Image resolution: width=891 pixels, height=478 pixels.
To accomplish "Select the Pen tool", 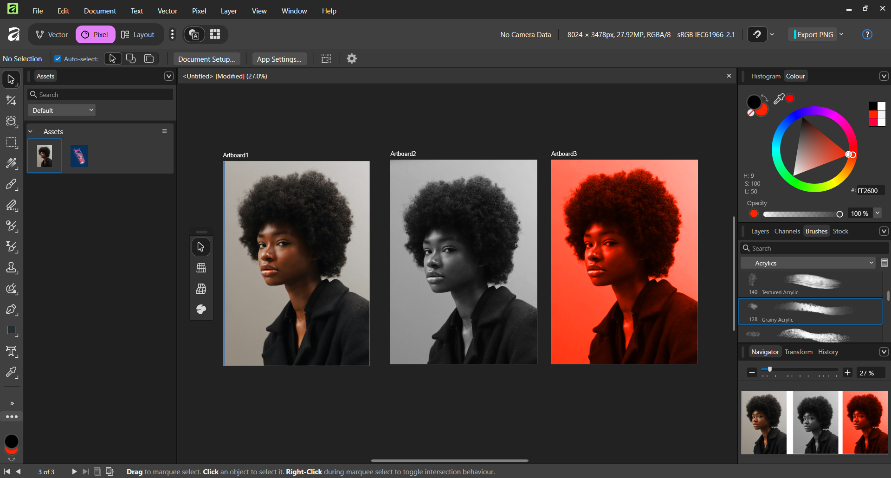I will [x=11, y=310].
